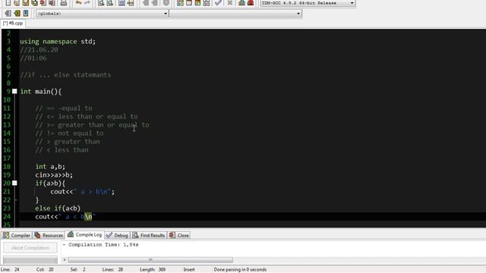Toggle bookmark icon on second toolbar

pos(17,14)
